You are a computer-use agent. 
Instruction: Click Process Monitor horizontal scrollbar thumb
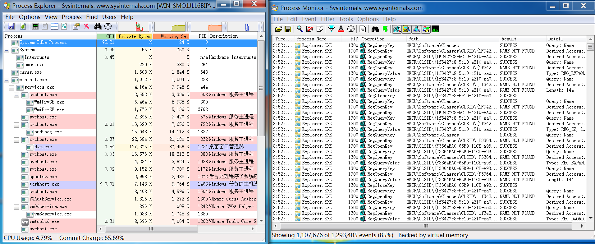(426, 226)
